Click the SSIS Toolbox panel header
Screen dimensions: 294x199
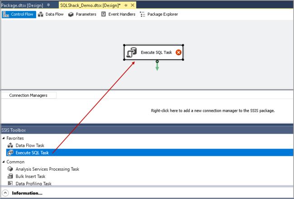[x=147, y=130]
